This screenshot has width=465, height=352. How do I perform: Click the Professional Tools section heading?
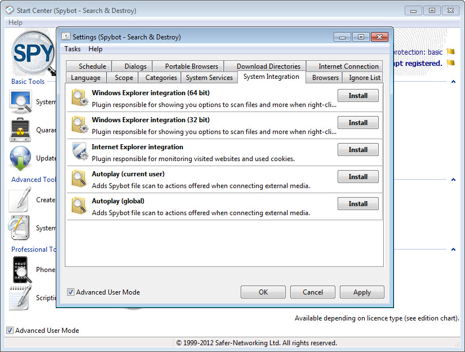pos(33,249)
